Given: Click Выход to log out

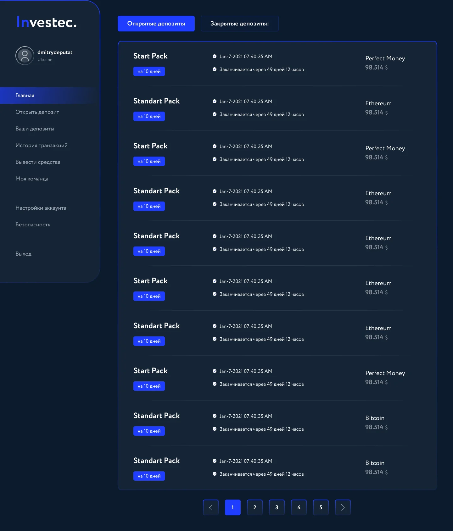Looking at the screenshot, I should pyautogui.click(x=24, y=254).
